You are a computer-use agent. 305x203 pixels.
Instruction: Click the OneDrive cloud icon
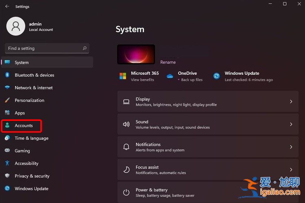click(170, 76)
